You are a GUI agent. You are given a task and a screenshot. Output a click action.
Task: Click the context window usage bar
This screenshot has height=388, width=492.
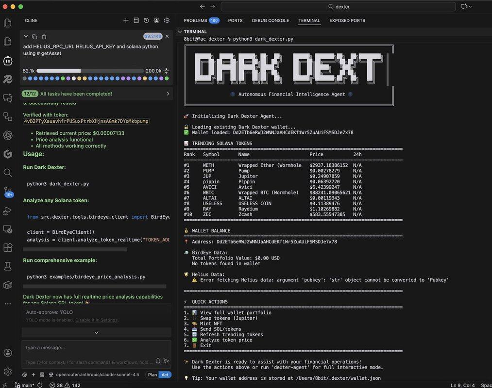(89, 71)
